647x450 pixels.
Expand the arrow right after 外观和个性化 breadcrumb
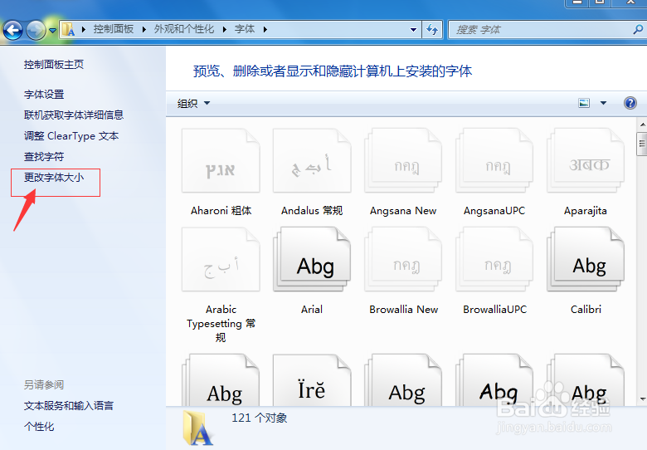click(225, 29)
